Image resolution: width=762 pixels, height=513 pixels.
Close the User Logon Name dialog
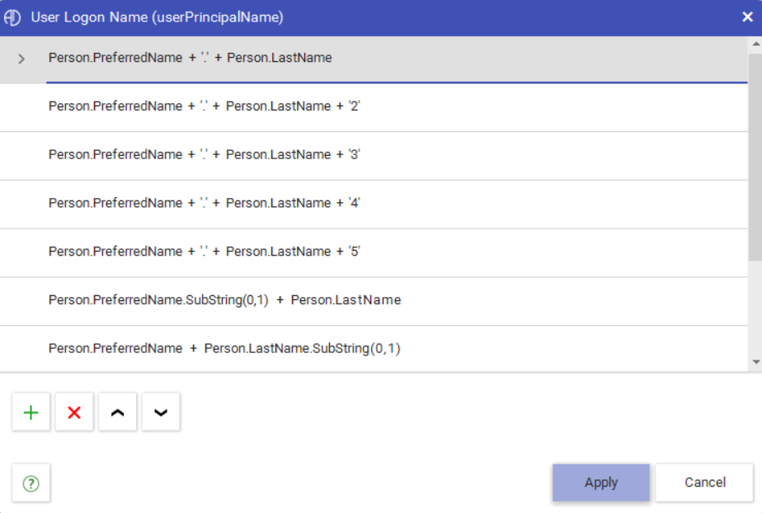[x=747, y=16]
